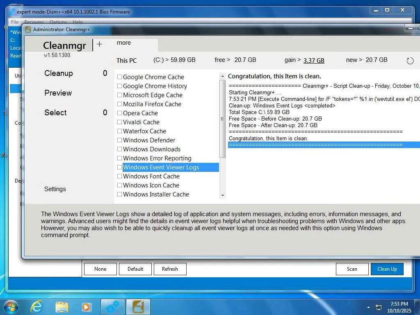
Task: Open Windows Start menu orb
Action: coord(11,307)
